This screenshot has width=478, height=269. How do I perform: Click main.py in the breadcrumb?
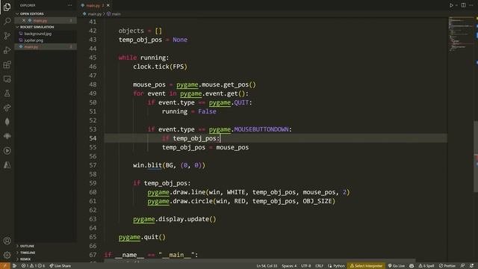95,13
